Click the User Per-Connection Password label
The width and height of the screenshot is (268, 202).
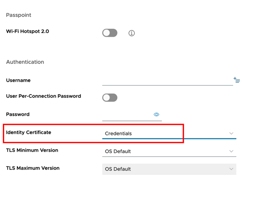(44, 96)
